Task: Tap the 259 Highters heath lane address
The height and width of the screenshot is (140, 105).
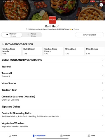Action: [48, 29]
